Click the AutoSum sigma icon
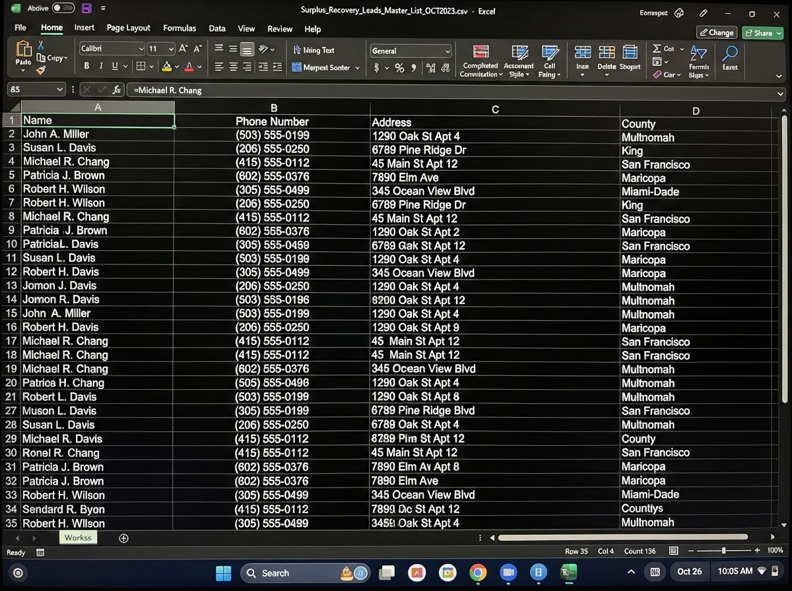Viewport: 792px width, 591px height. [657, 48]
